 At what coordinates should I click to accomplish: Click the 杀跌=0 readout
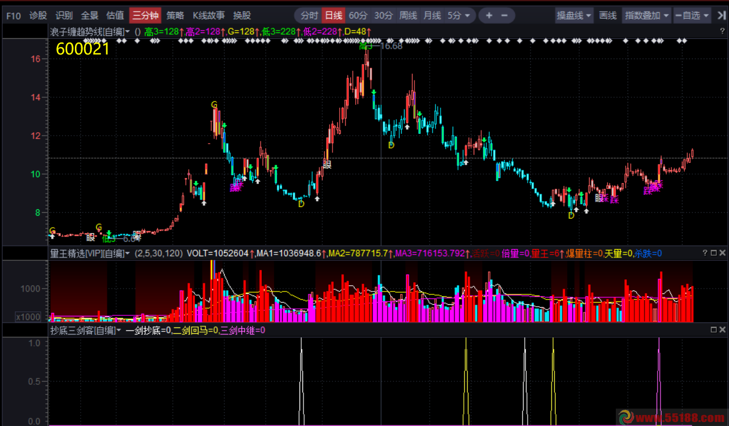pyautogui.click(x=648, y=253)
